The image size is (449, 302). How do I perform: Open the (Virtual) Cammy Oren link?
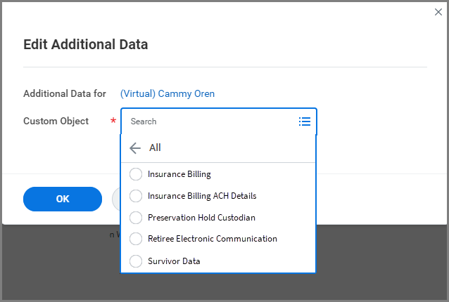[x=167, y=93]
